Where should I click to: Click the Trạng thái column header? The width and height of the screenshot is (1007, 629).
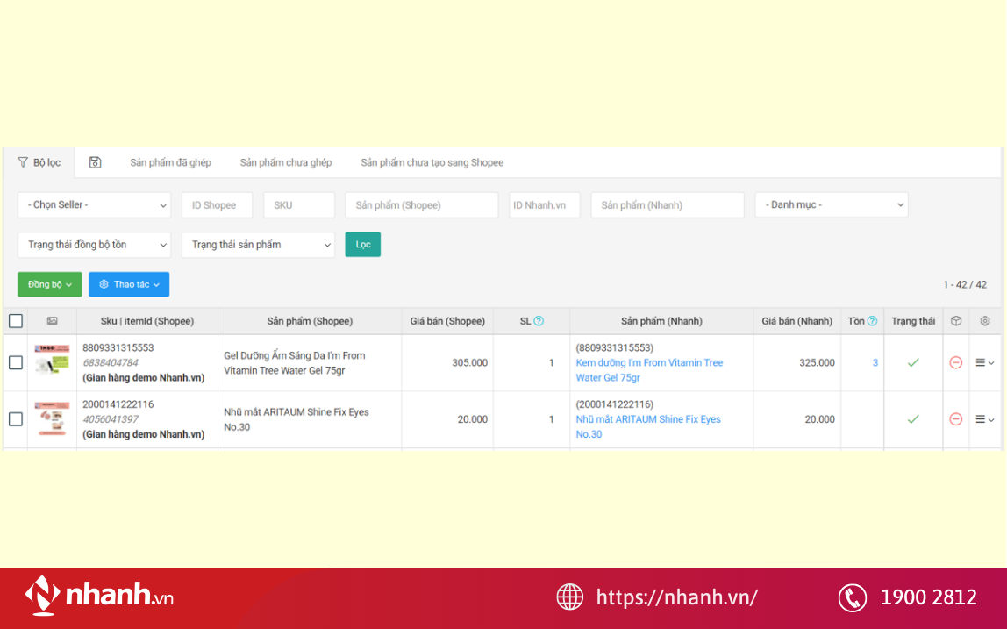(913, 320)
